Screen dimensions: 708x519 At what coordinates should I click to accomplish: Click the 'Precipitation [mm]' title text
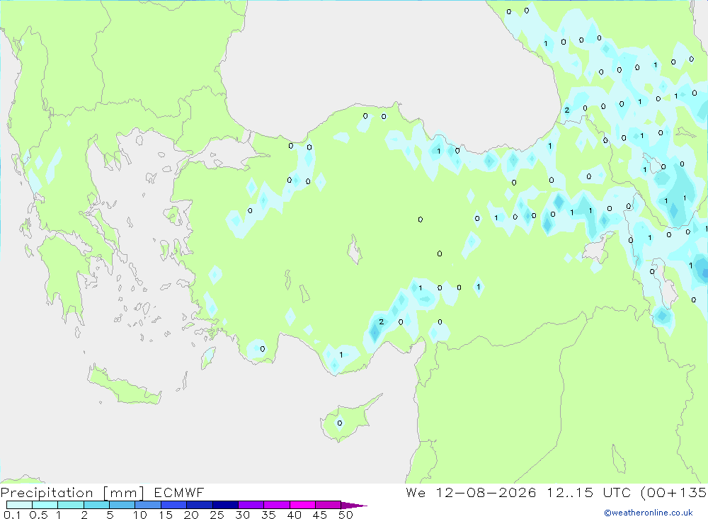tap(72, 493)
